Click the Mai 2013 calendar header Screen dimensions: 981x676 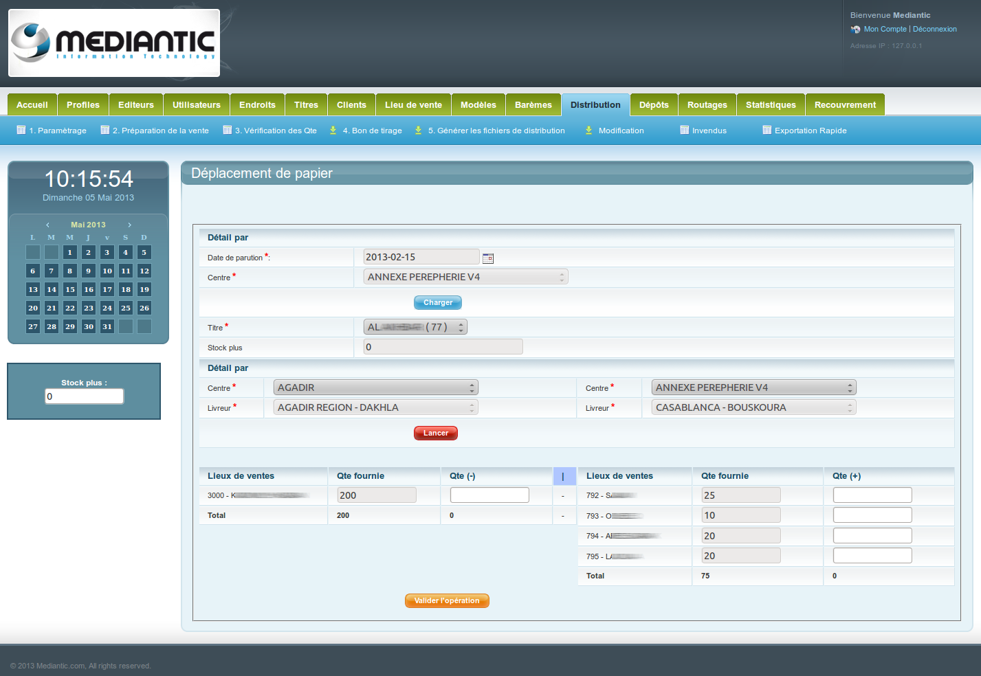(88, 225)
